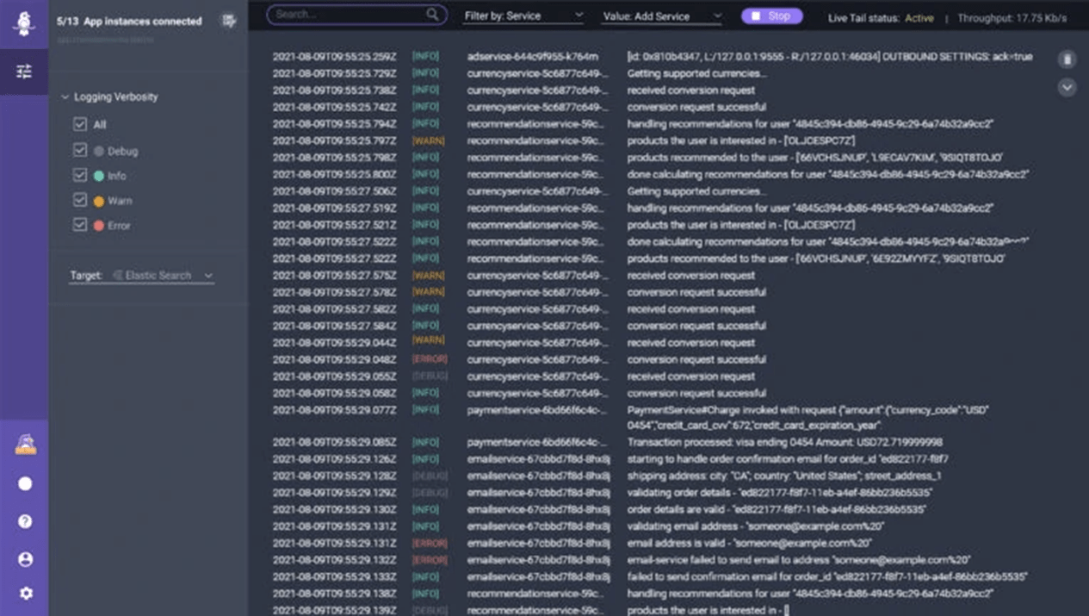Open the sliders settings panel in sidebar
The width and height of the screenshot is (1089, 616).
point(24,72)
